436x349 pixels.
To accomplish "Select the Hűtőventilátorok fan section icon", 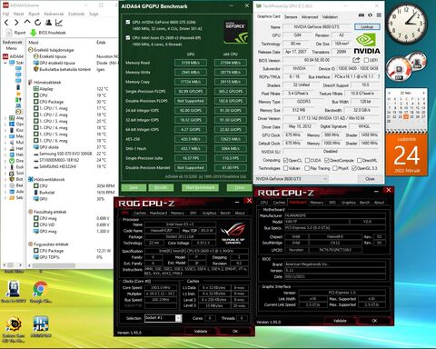I will pos(31,179).
